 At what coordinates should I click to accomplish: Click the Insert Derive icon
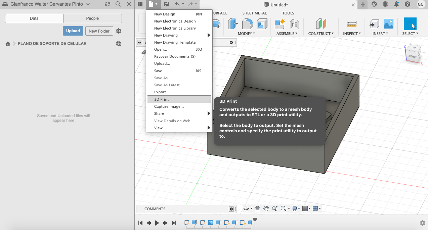pos(374,24)
